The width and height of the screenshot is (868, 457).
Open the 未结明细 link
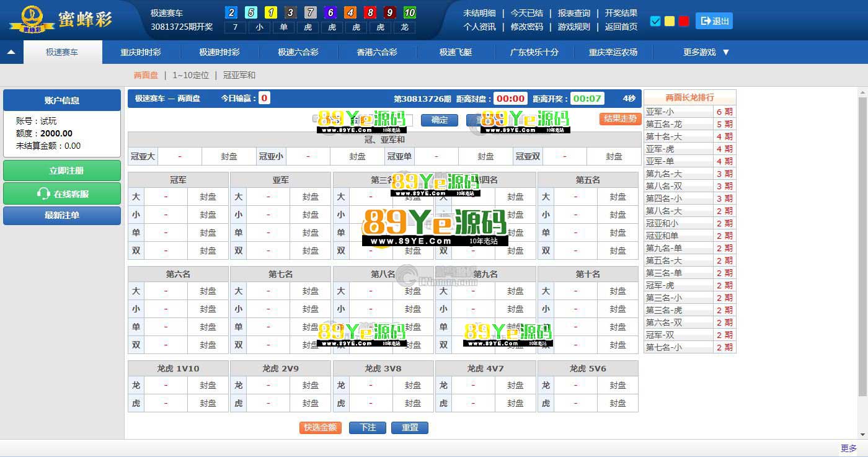point(480,13)
